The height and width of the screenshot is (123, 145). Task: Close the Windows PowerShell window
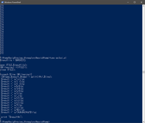[x=141, y=2]
